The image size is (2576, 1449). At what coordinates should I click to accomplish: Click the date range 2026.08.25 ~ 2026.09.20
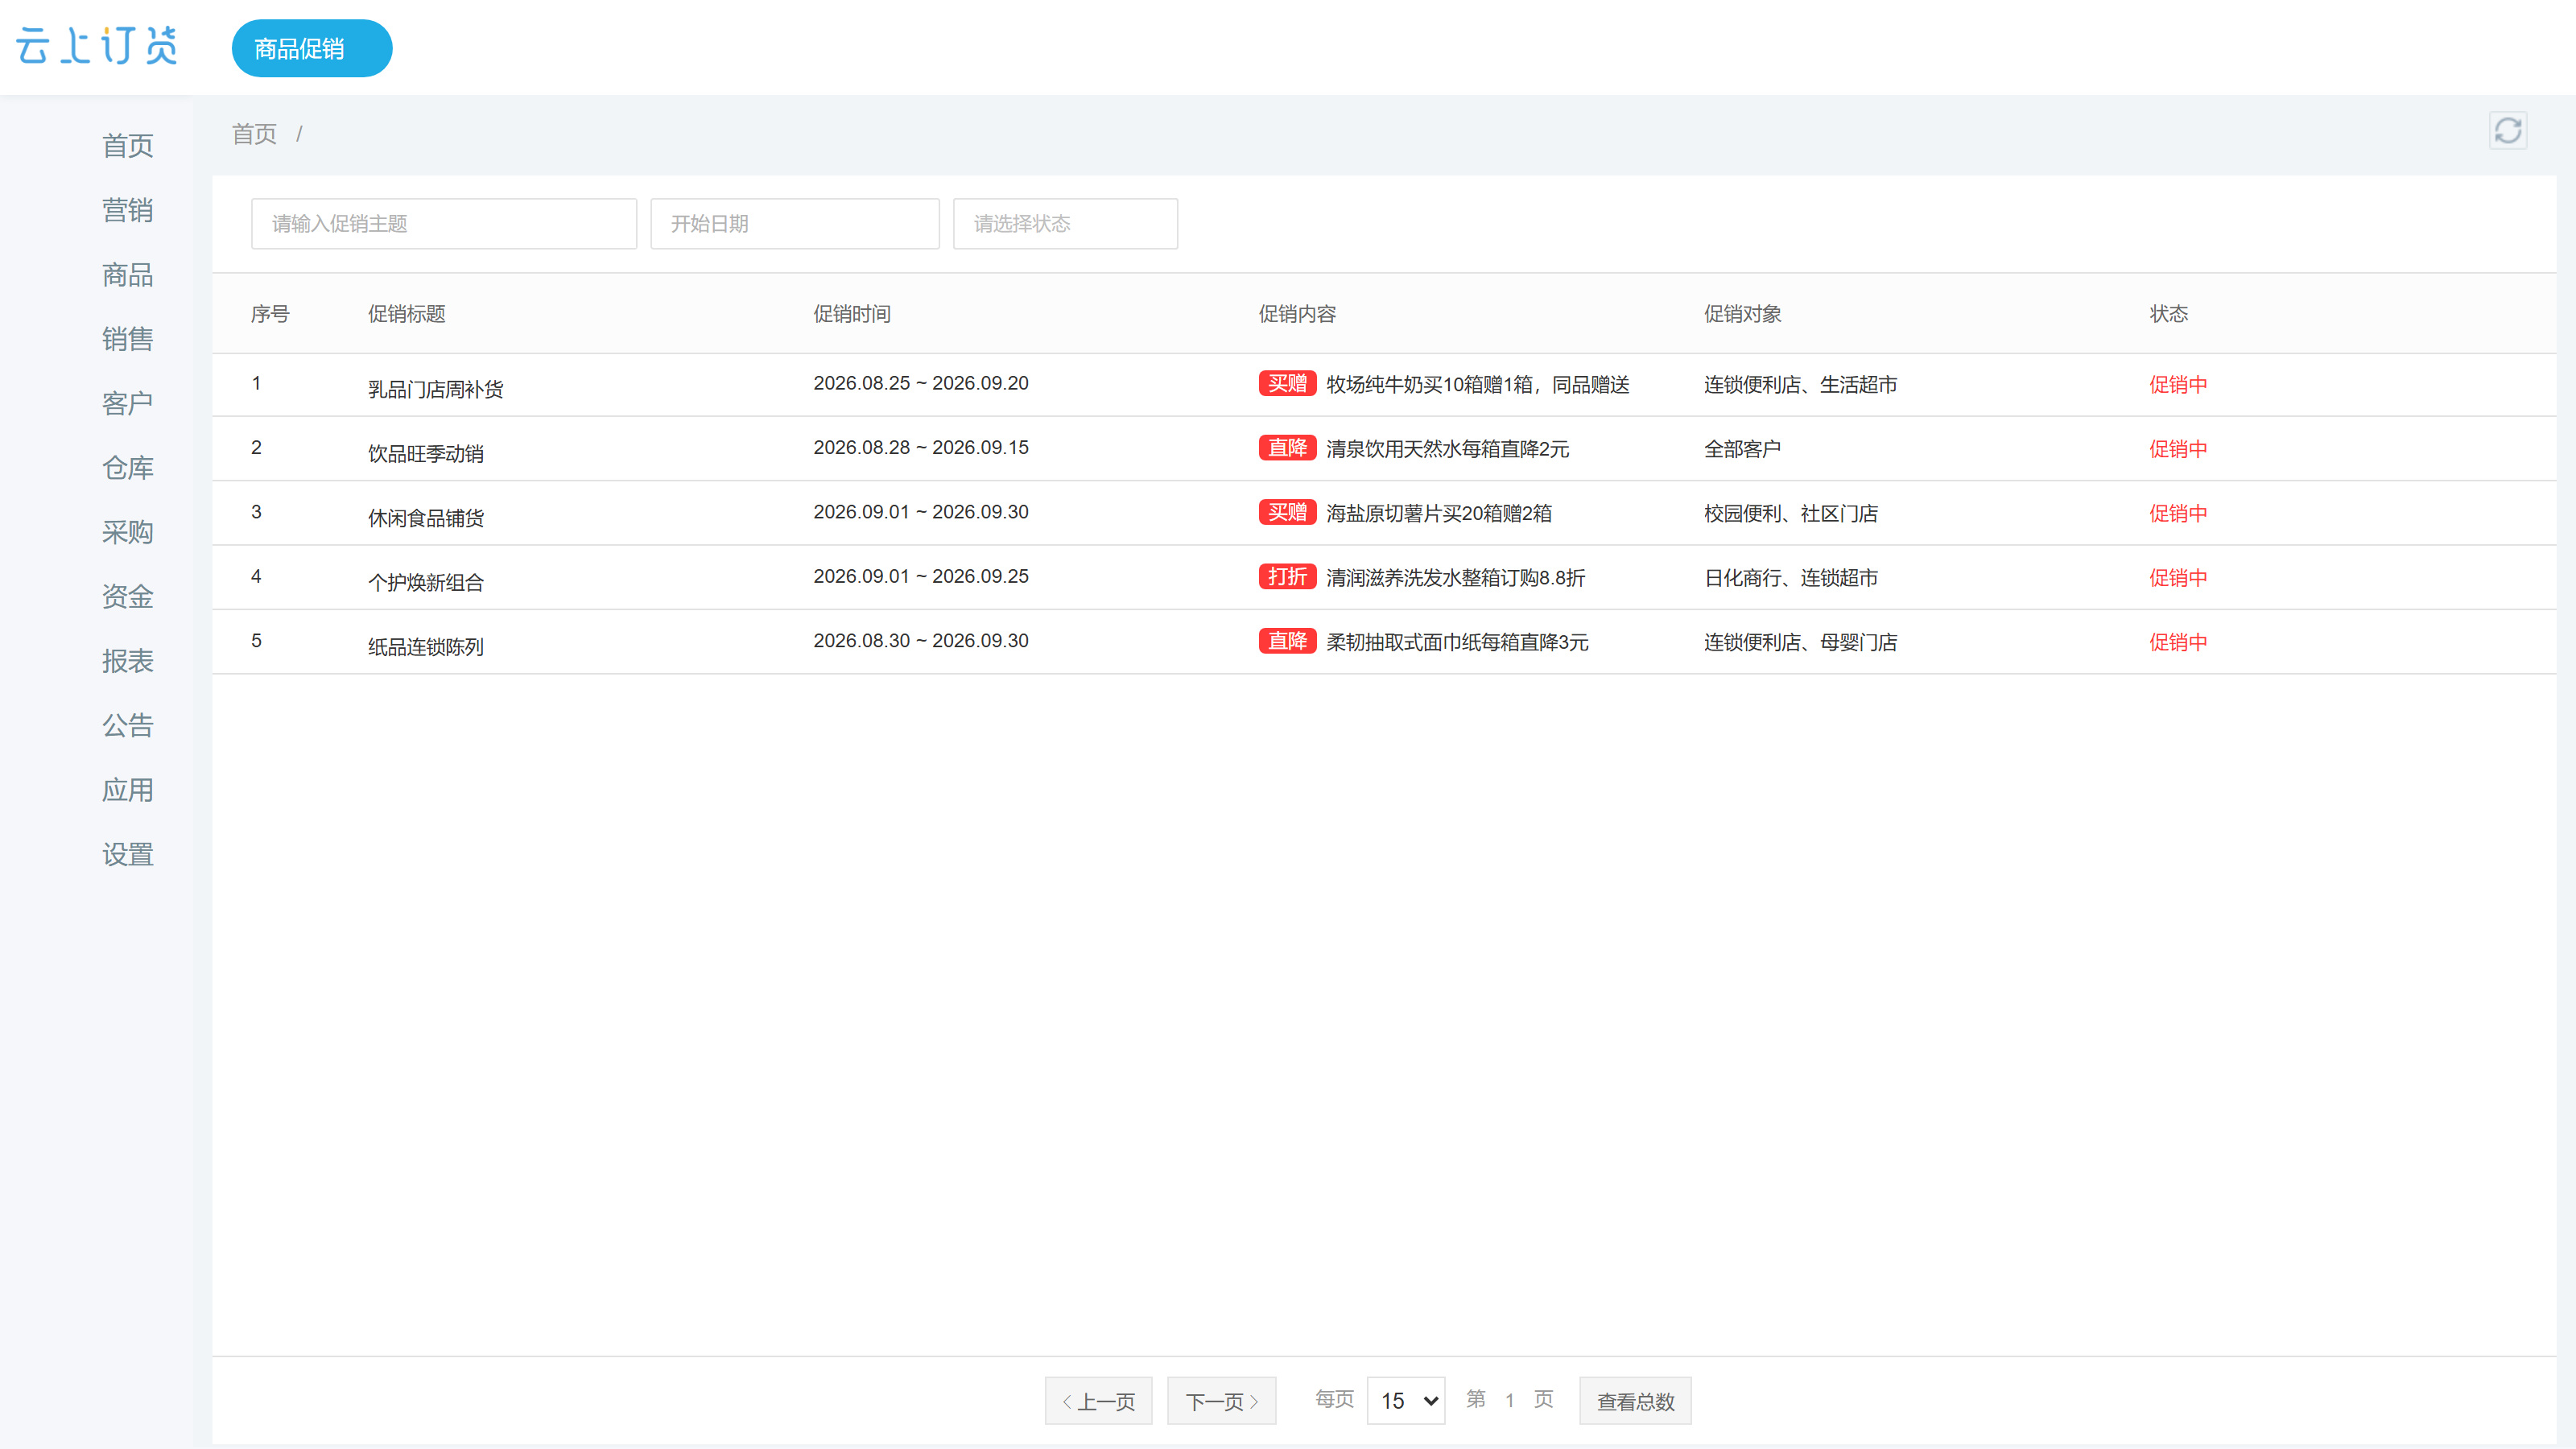click(921, 384)
